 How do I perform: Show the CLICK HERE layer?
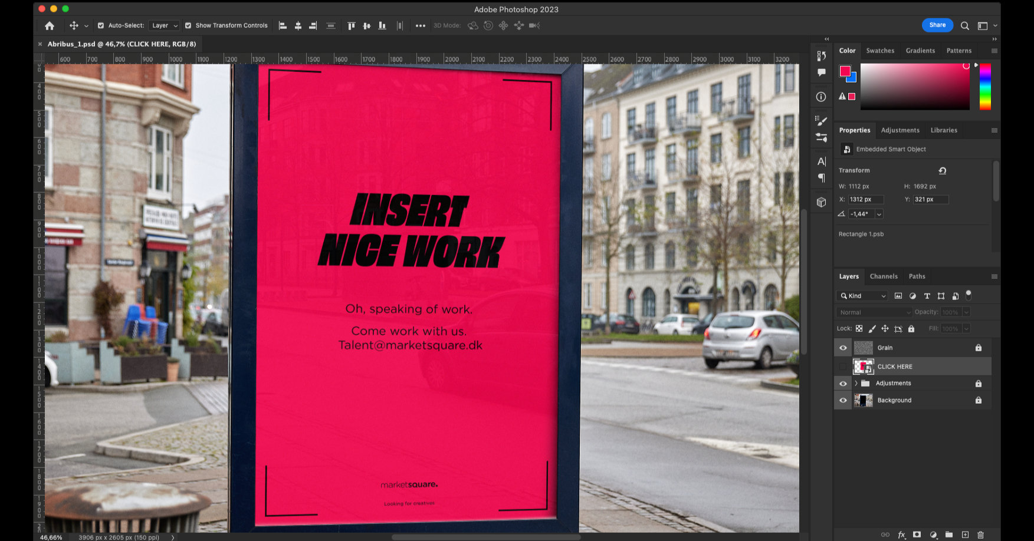(x=843, y=367)
